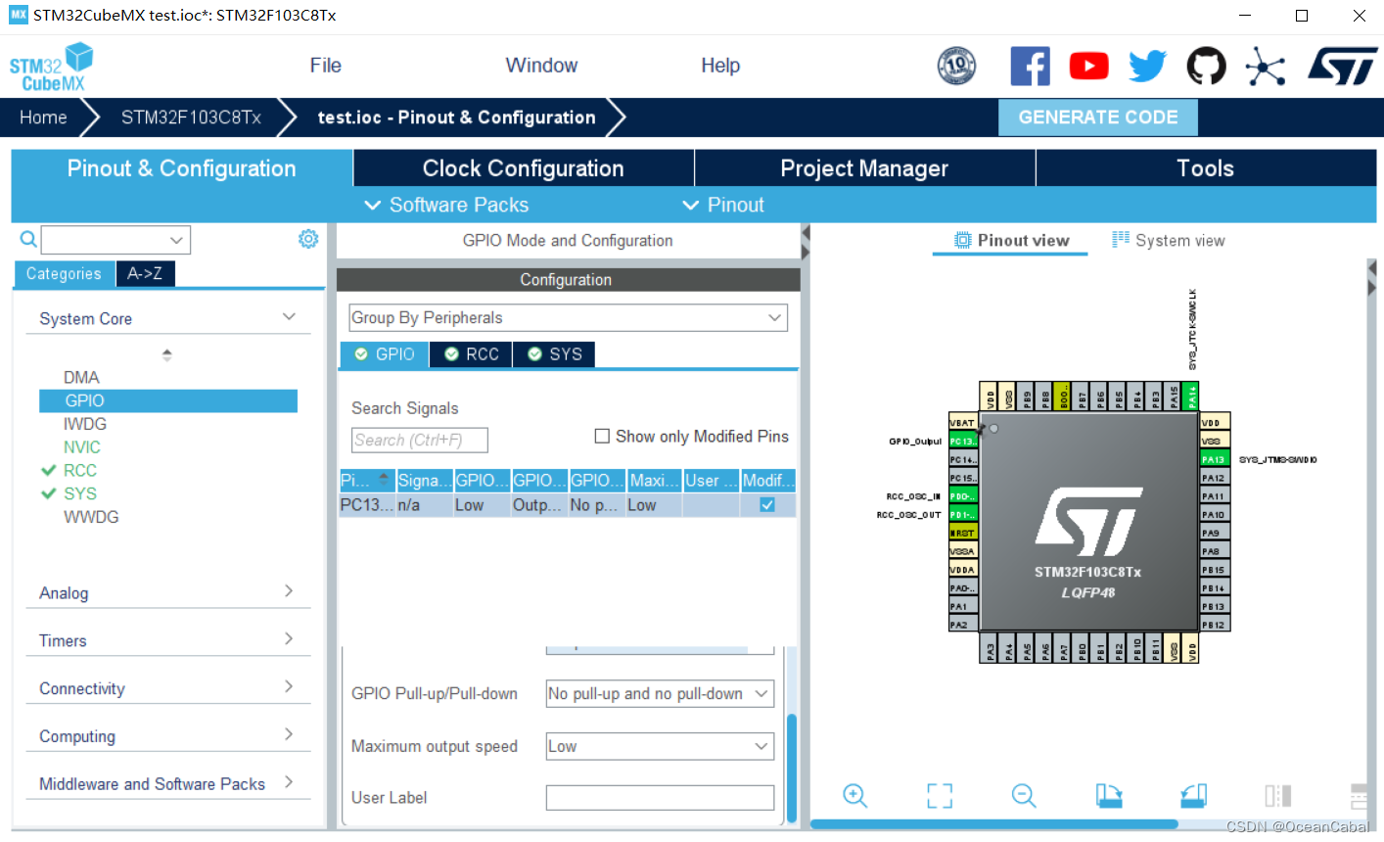Open the Software Packs dropdown menu
Viewport: 1384px width, 842px height.
(446, 205)
